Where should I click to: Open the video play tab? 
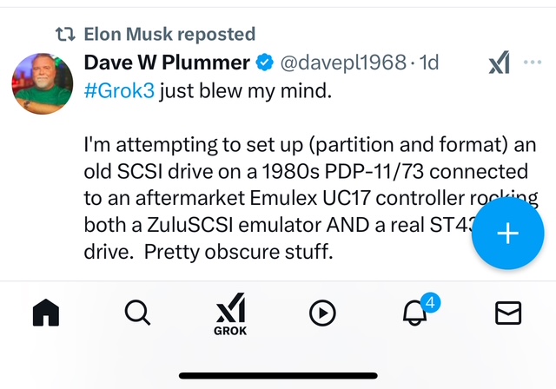tap(322, 313)
